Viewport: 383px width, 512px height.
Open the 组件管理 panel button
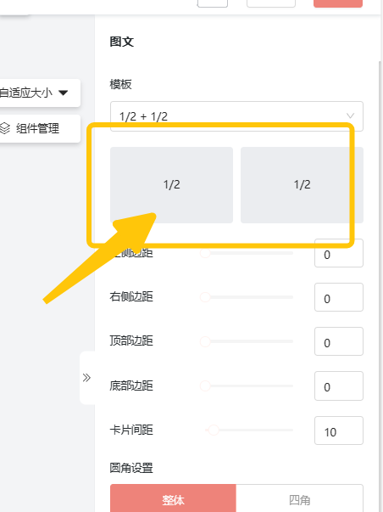(36, 128)
